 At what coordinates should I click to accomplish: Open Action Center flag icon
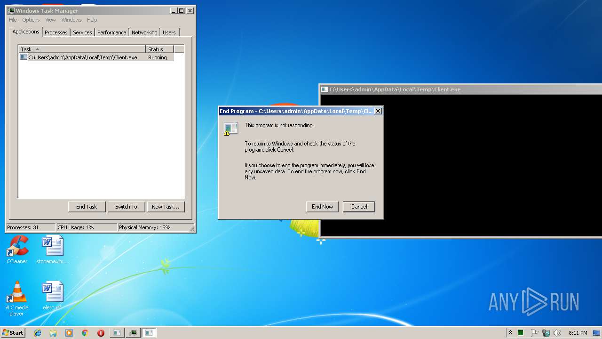(x=534, y=333)
